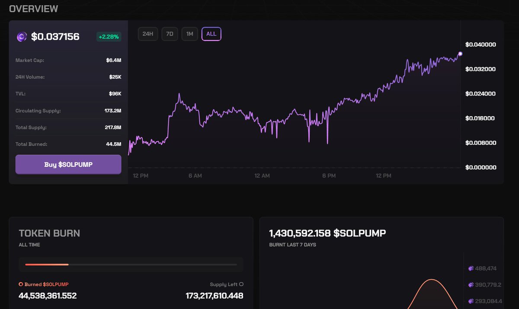The image size is (519, 309).
Task: Click the Total Supply label
Action: [31, 127]
